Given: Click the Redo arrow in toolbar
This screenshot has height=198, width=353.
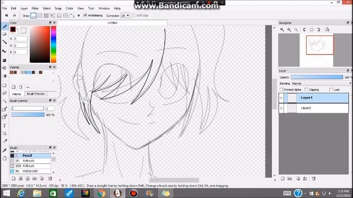Looking at the screenshot, I should [x=14, y=15].
